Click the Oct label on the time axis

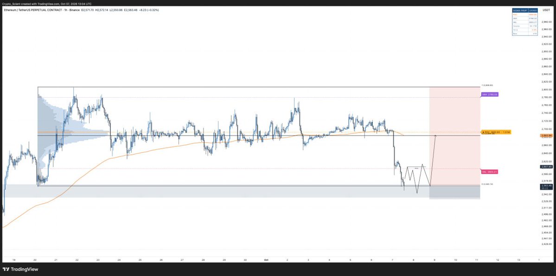click(266, 260)
